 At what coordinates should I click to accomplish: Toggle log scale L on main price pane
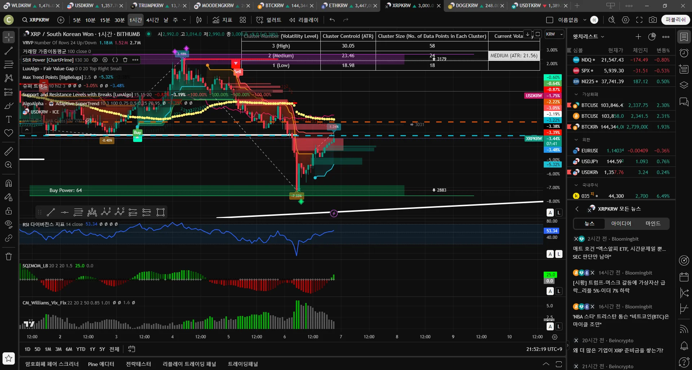(559, 213)
